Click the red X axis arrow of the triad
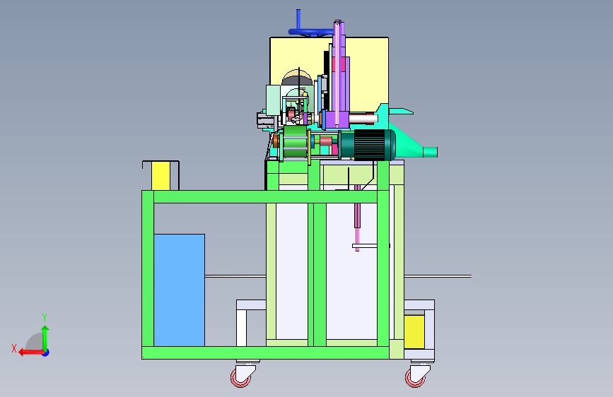Viewport: 613px width, 397px height. [x=30, y=352]
